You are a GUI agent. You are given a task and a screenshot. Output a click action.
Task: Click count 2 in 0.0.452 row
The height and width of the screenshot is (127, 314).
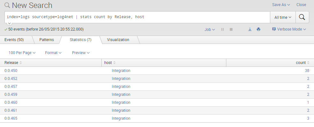(308, 79)
